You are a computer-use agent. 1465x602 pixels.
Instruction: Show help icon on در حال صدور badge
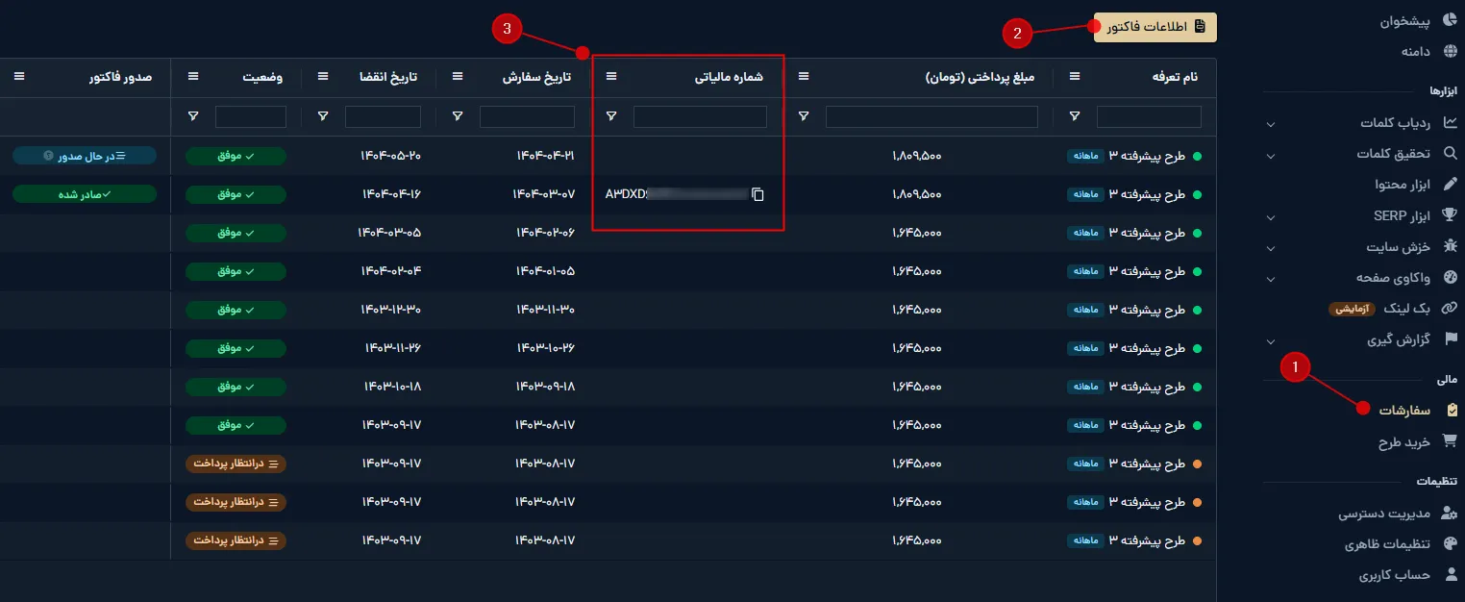[48, 156]
